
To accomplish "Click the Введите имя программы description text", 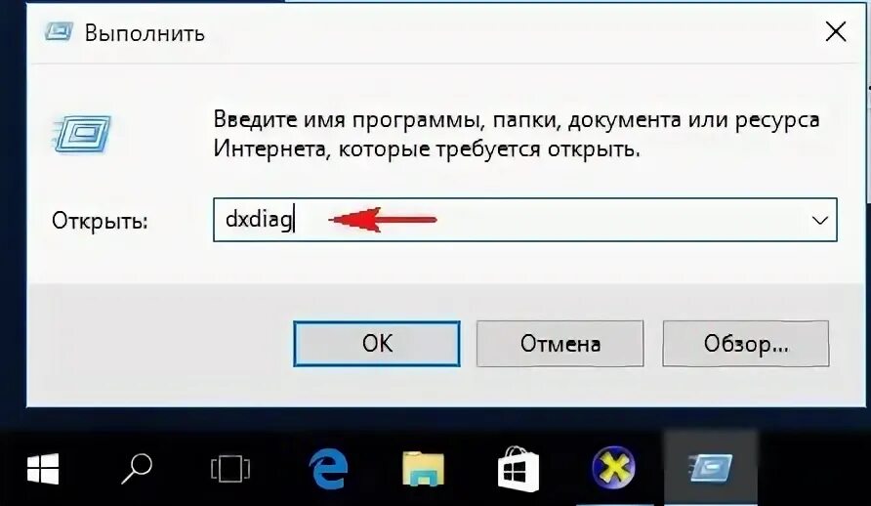I will click(x=516, y=135).
